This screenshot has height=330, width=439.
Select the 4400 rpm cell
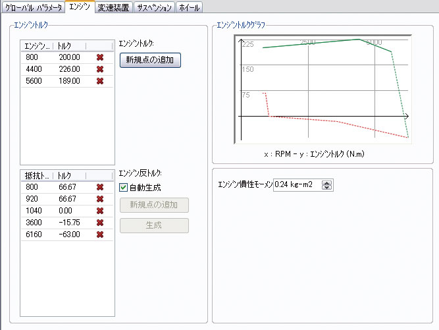pos(34,69)
